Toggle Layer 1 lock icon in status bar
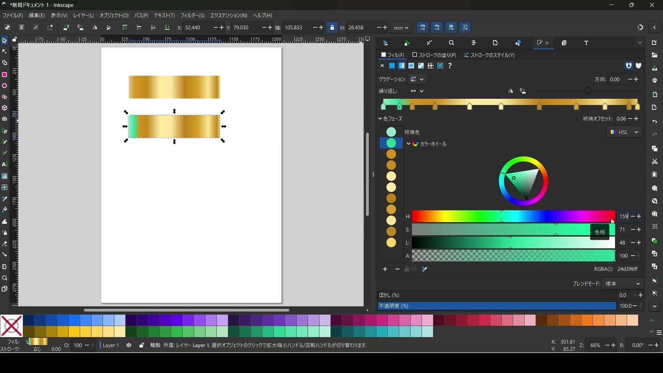Screen dimensions: 663x373 pyautogui.click(x=142, y=345)
